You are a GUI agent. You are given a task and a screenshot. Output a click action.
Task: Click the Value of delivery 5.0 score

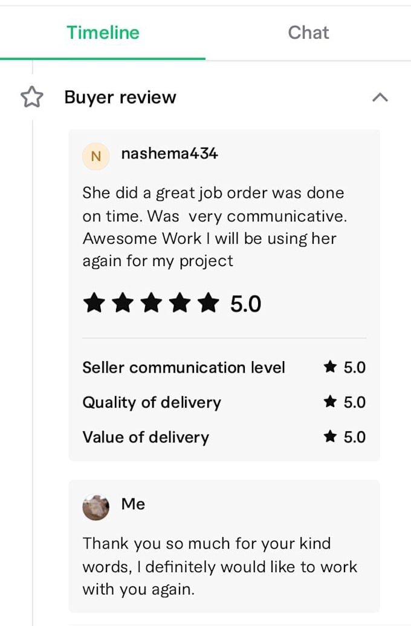coord(355,437)
